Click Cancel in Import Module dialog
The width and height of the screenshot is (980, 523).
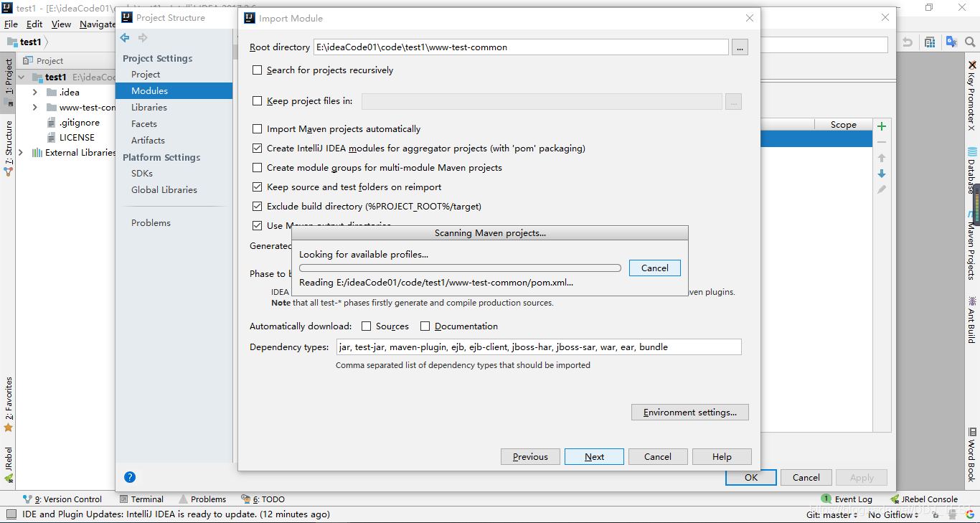(658, 457)
